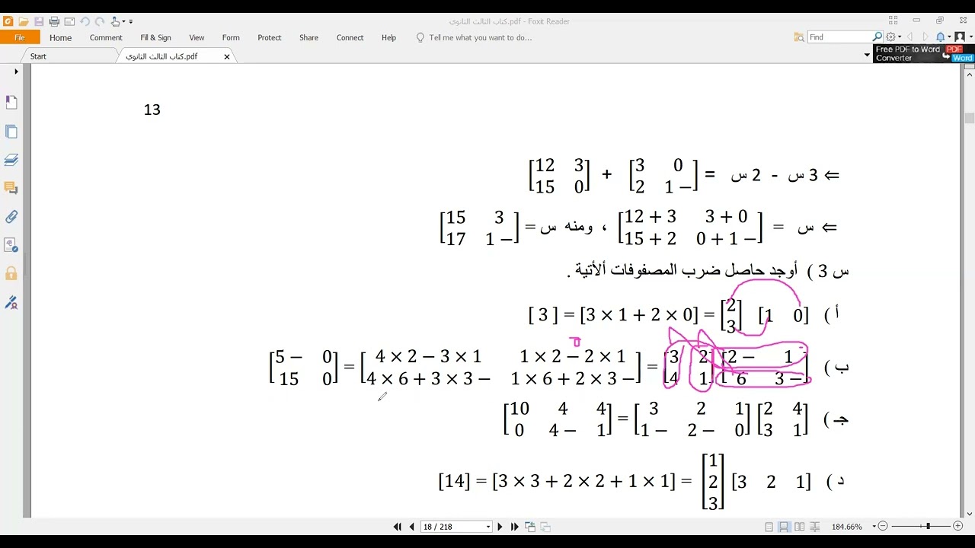Switch to continuous facing view mode
Screen dimensions: 975x548
pyautogui.click(x=815, y=527)
